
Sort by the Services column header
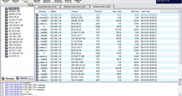click(42, 11)
